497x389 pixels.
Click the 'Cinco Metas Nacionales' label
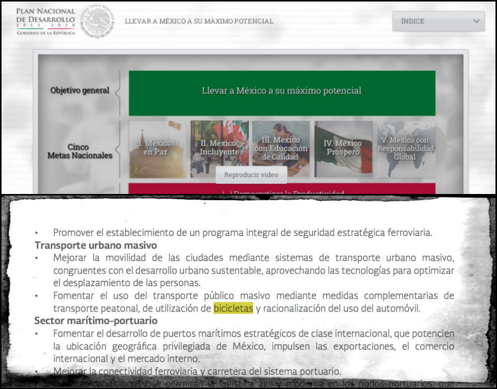(x=80, y=151)
